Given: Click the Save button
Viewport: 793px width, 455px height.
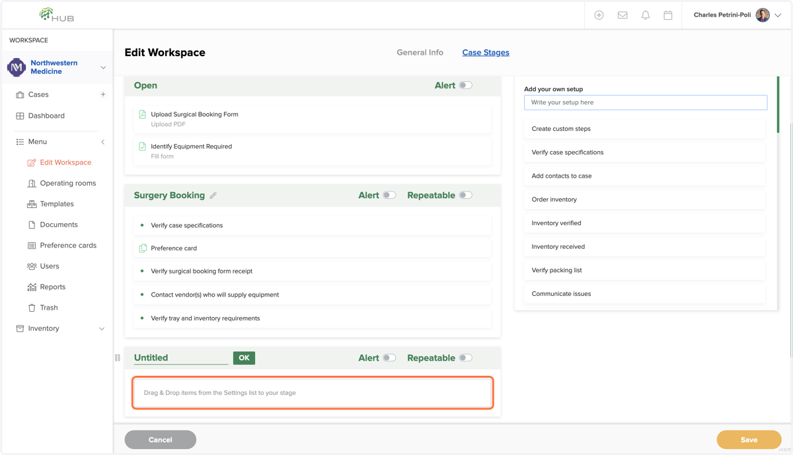Looking at the screenshot, I should click(x=749, y=440).
